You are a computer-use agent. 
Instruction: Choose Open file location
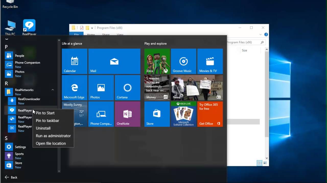(53, 143)
